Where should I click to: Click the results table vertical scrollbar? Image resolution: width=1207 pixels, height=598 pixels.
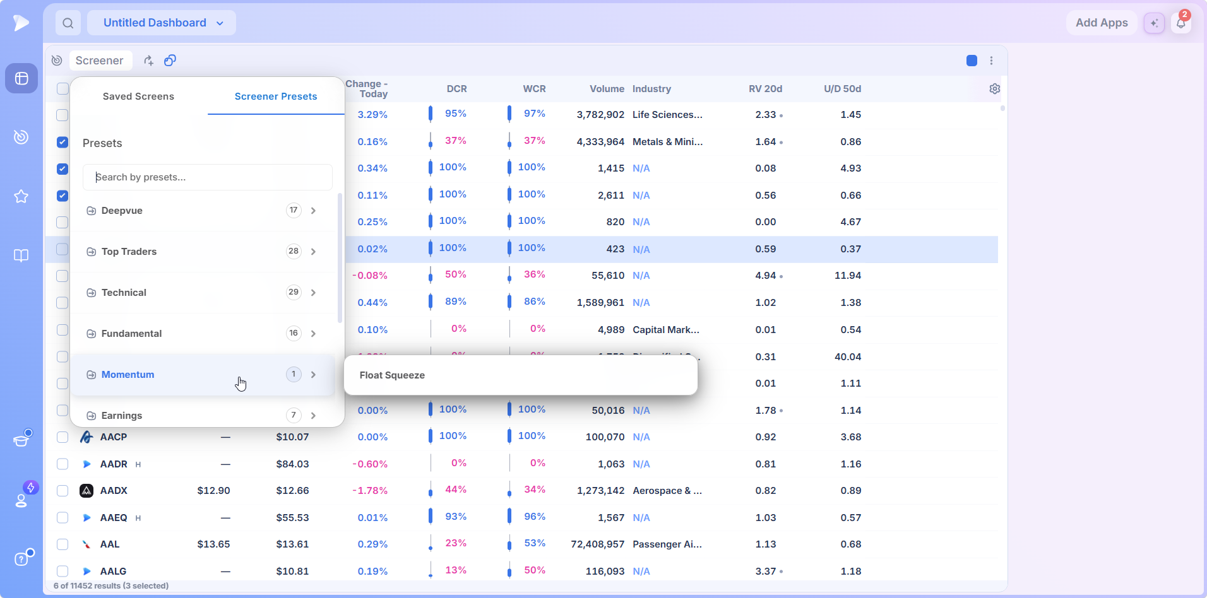coord(1002,108)
